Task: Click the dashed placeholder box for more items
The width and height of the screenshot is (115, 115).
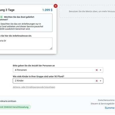Action: click(x=87, y=11)
